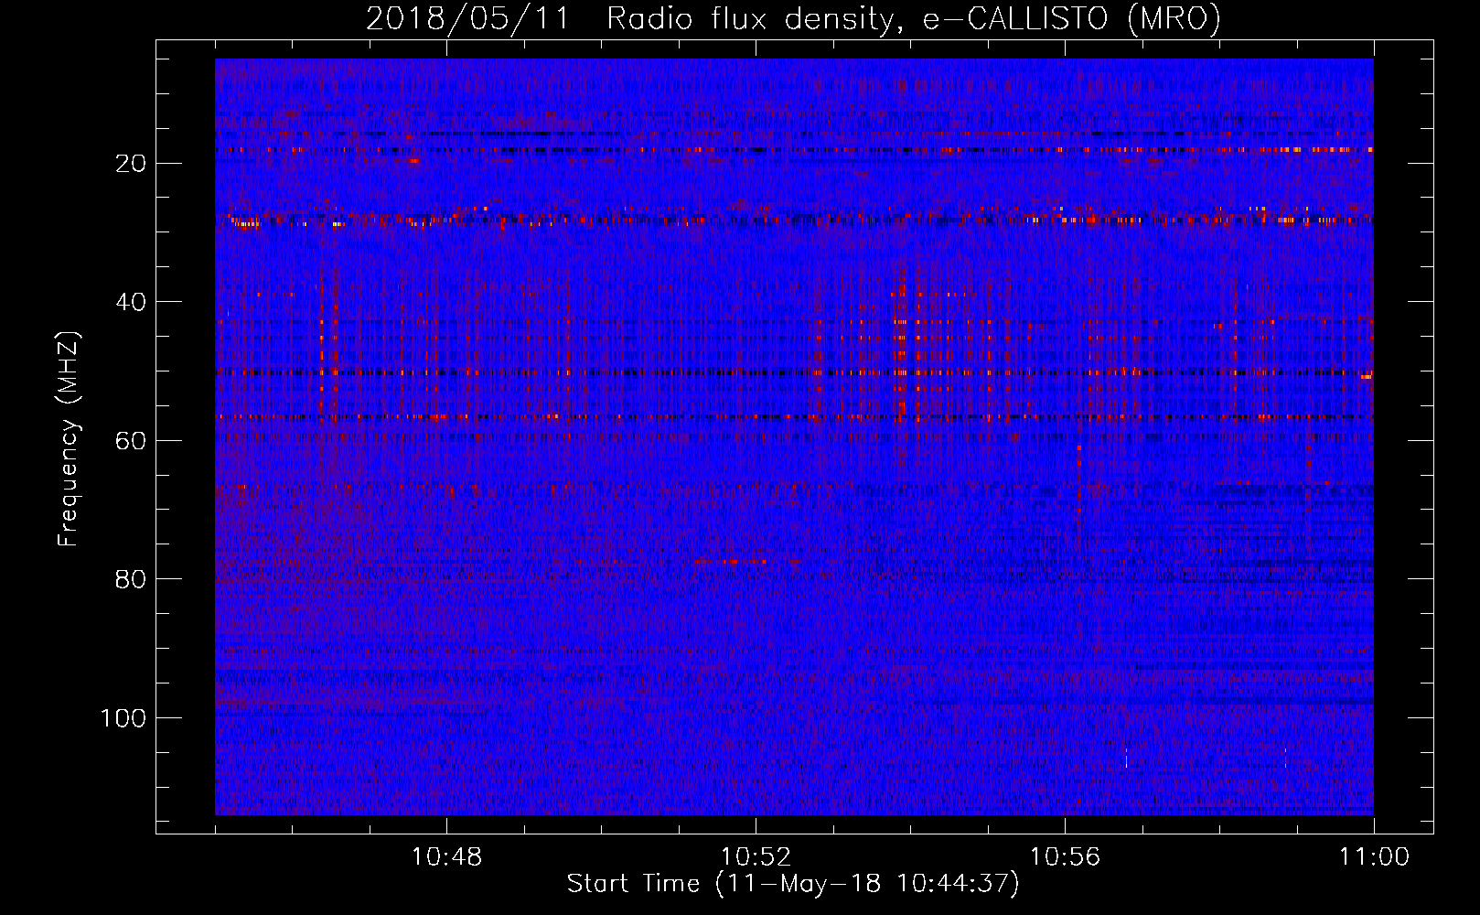
Task: Select the 11:00 time tick label
Action: click(1374, 856)
